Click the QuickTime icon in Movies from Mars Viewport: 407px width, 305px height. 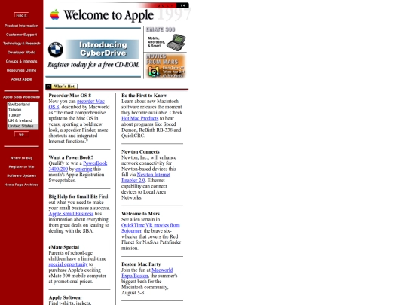point(154,72)
